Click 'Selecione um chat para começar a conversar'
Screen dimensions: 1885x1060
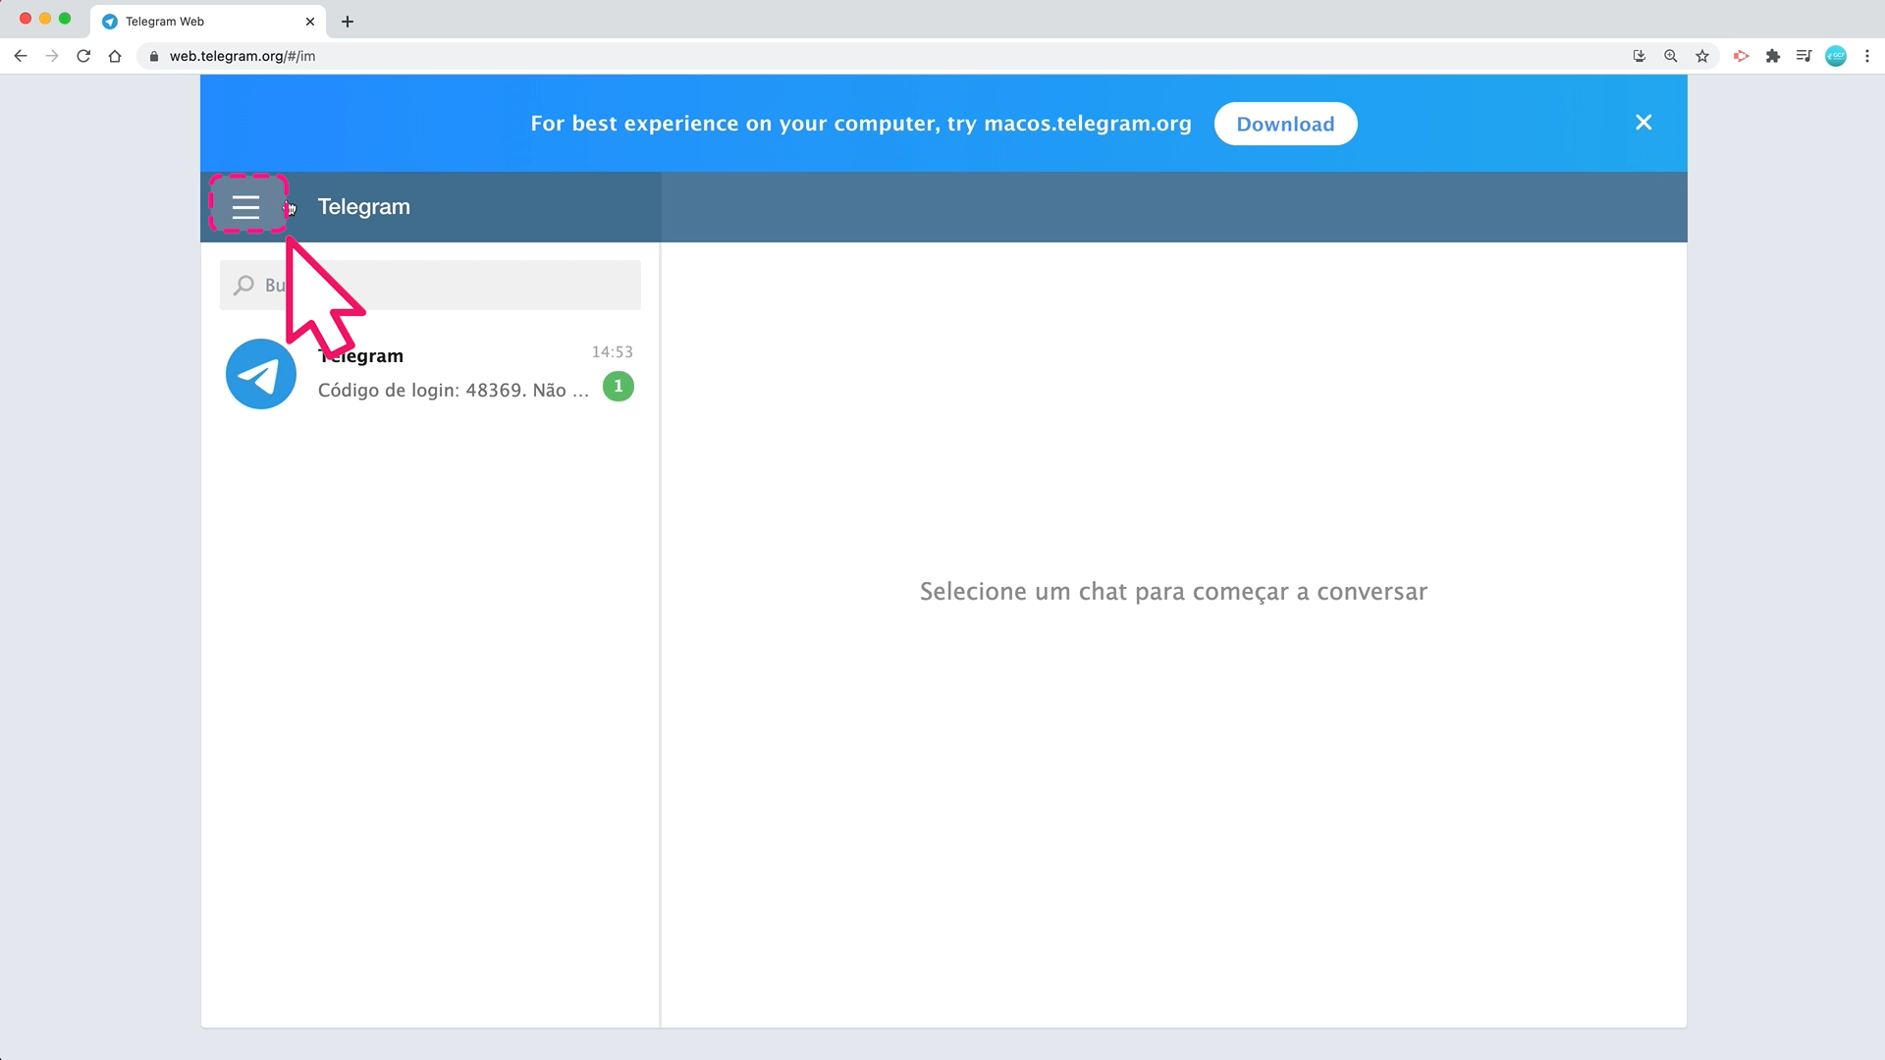[1173, 592]
